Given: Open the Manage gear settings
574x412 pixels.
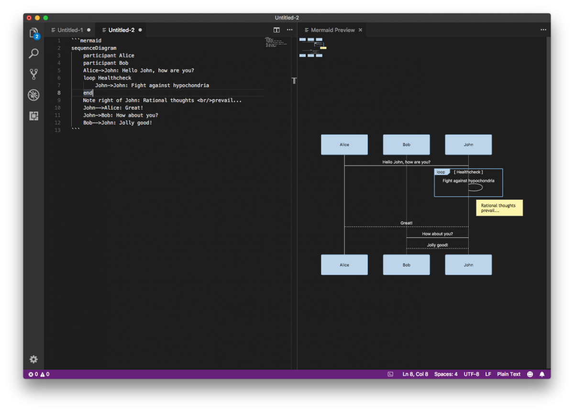Looking at the screenshot, I should [x=33, y=359].
